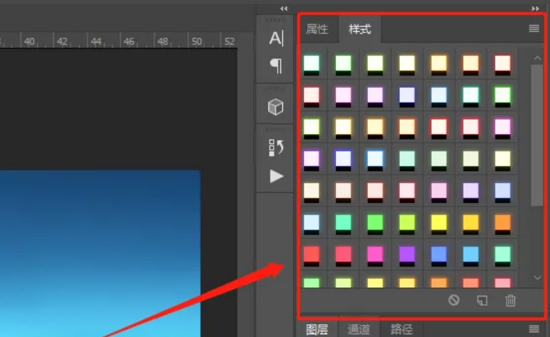Open the 图层 panel group flyout menu

pyautogui.click(x=533, y=328)
